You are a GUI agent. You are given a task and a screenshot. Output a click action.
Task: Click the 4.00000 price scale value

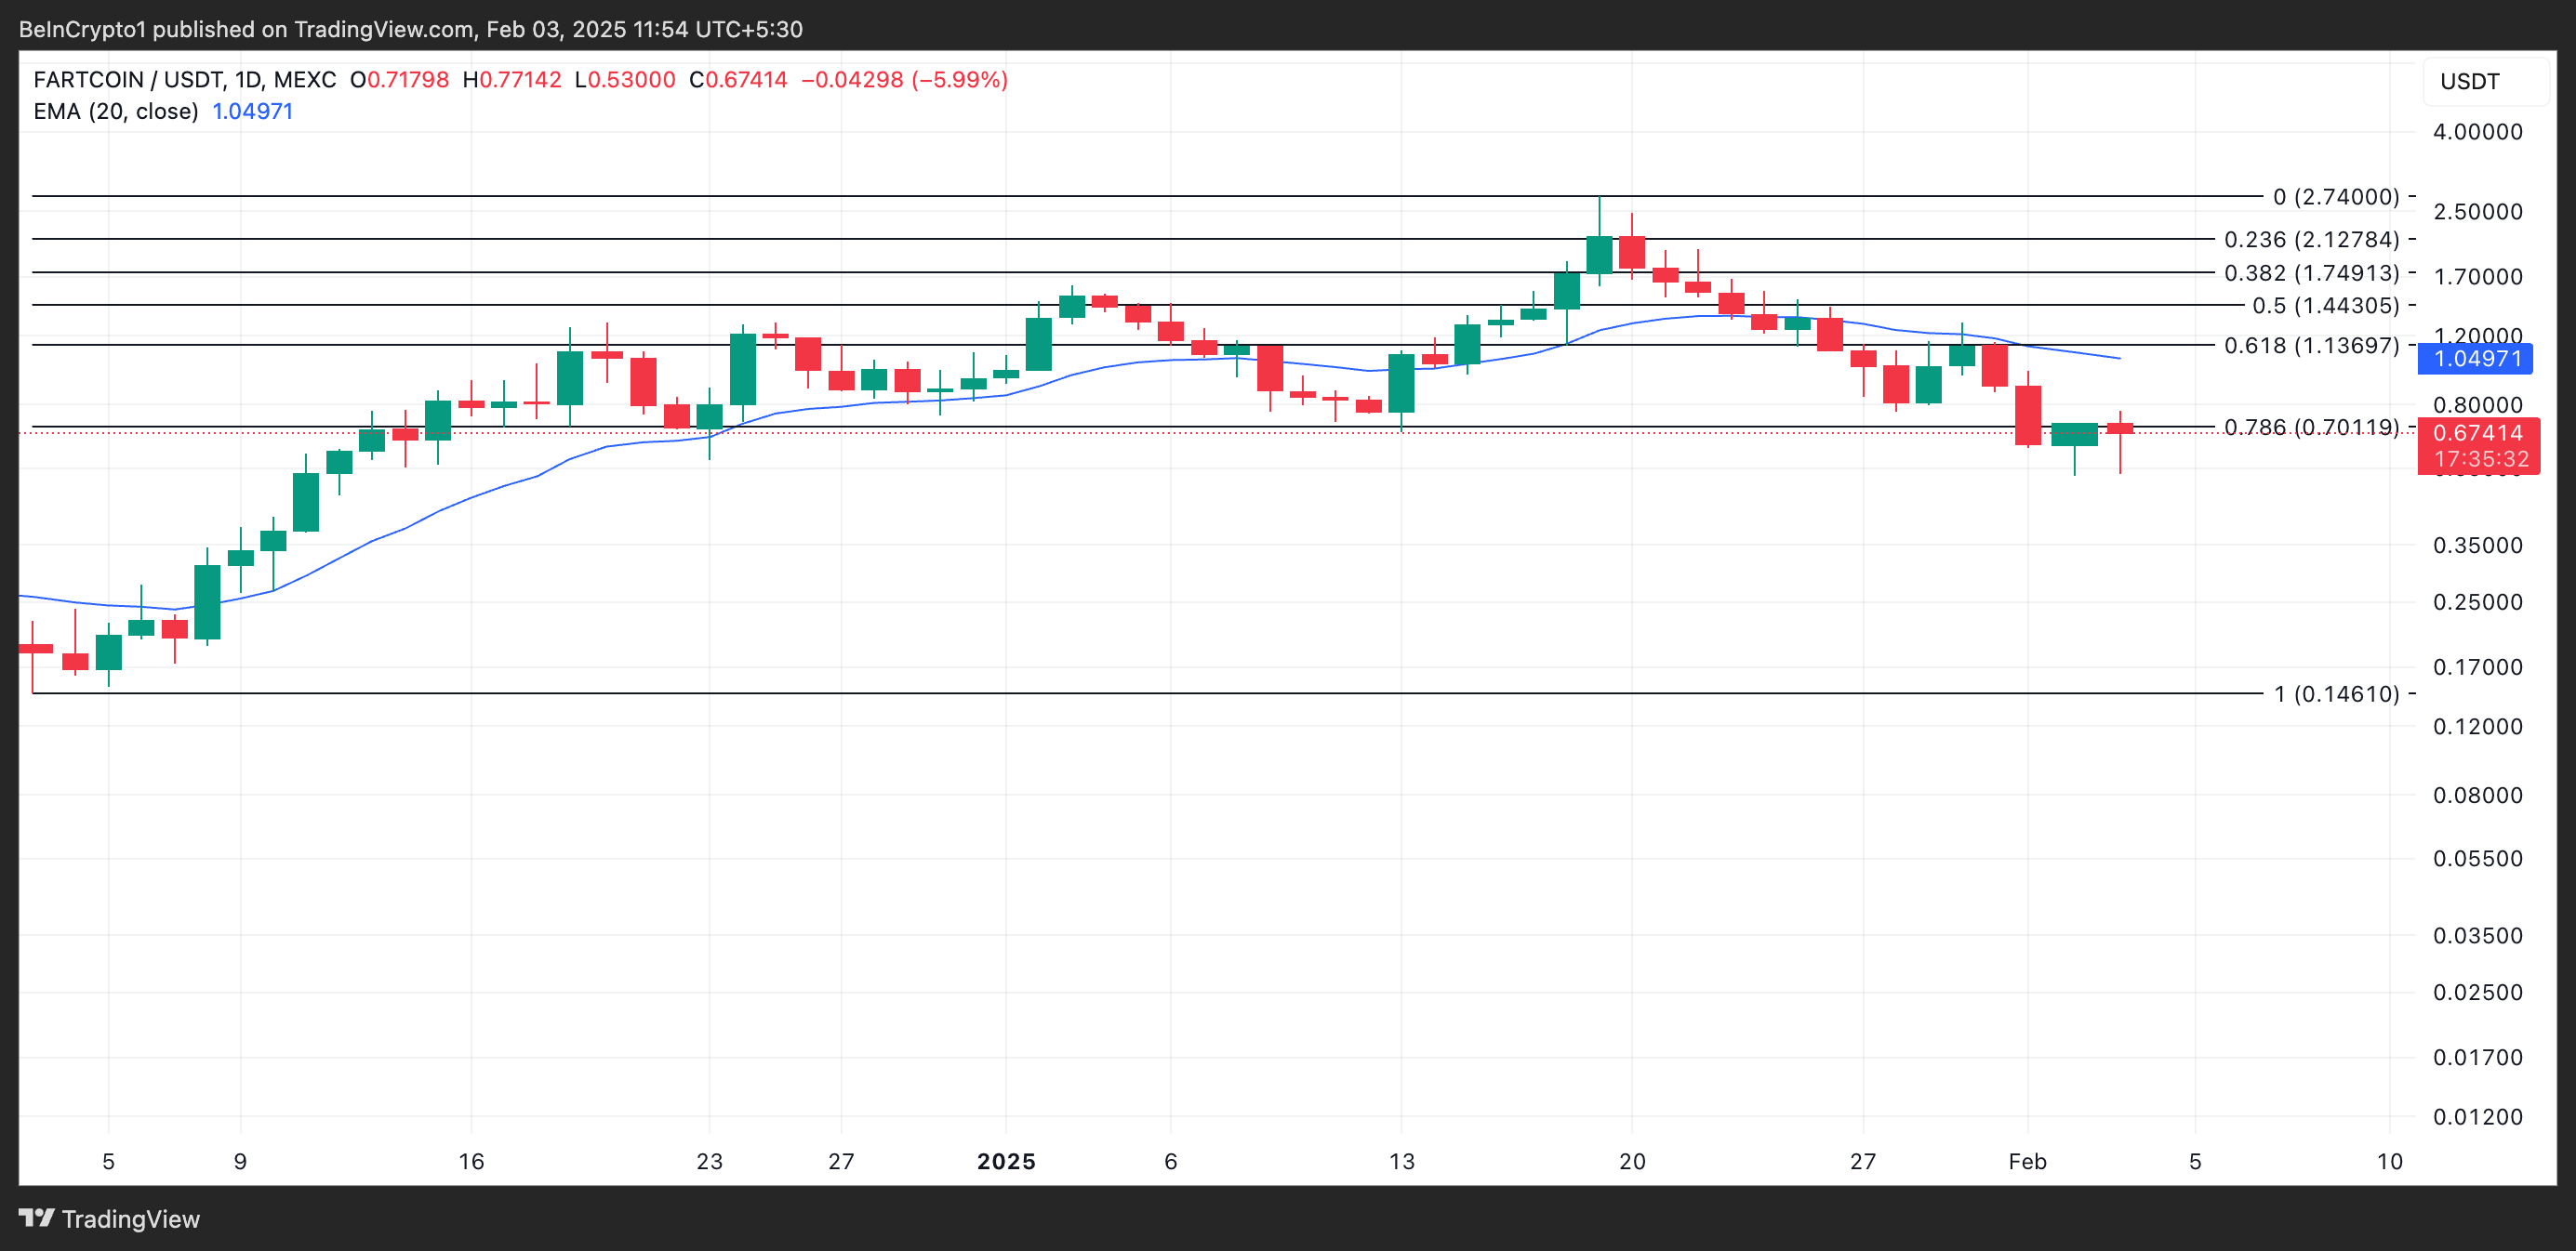pos(2477,132)
